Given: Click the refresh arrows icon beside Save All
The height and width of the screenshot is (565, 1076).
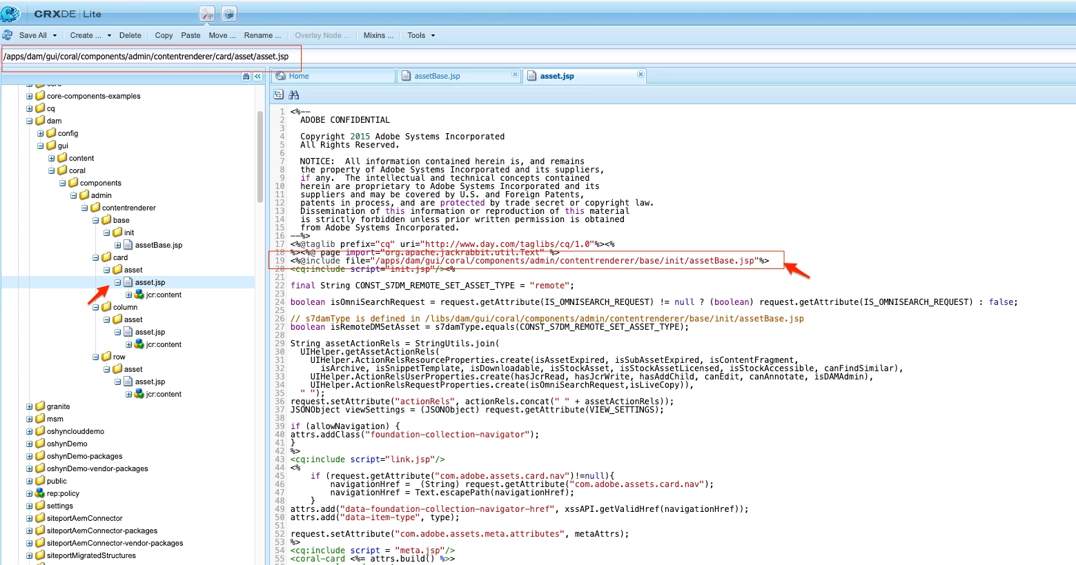Looking at the screenshot, I should coord(8,35).
